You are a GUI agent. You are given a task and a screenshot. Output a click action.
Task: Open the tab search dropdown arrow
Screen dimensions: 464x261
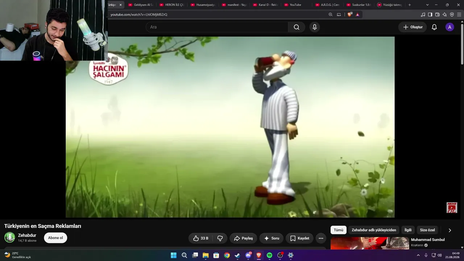tap(427, 5)
